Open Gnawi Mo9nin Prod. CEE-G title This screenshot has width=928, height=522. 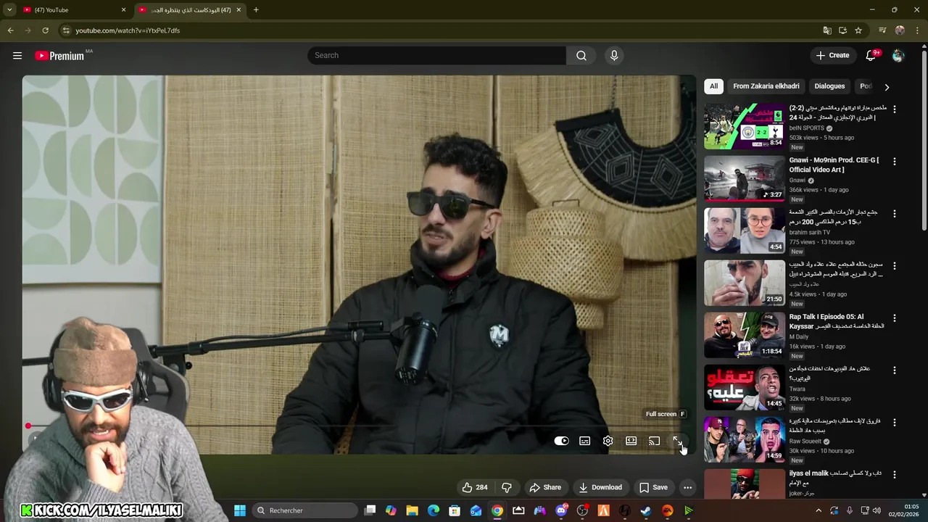click(834, 165)
